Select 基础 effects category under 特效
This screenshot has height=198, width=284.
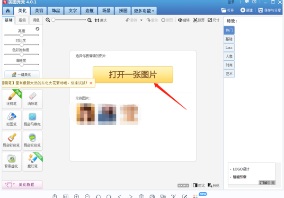[x=229, y=39]
